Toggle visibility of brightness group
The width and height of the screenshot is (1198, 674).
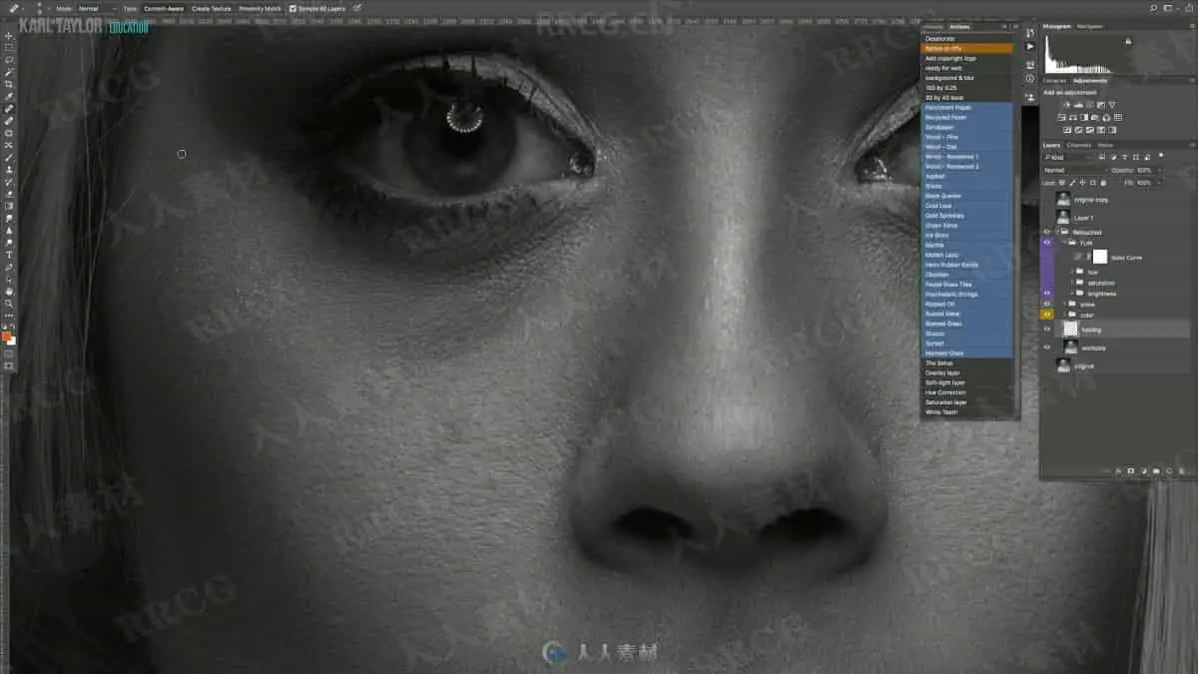pos(1047,294)
